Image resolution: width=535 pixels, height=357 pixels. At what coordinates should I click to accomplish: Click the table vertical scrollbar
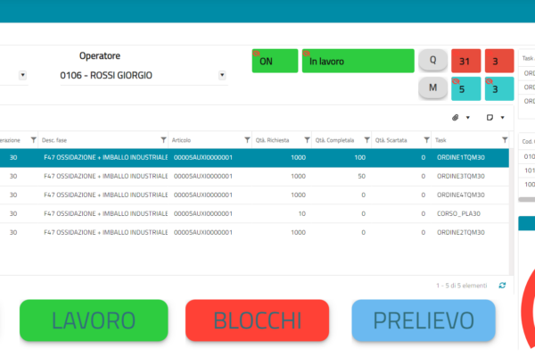click(512, 212)
